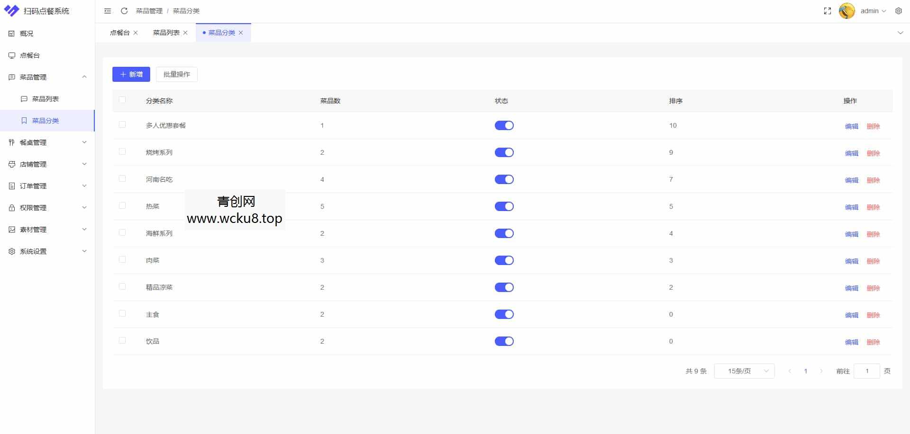Disable the status switch for 热菜

(504, 206)
